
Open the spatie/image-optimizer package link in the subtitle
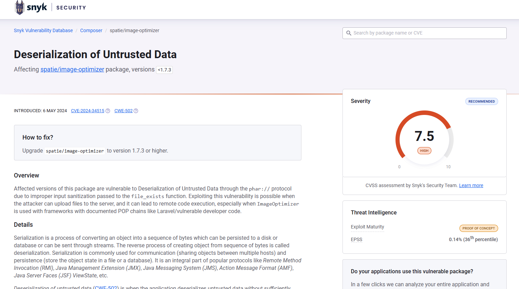72,69
